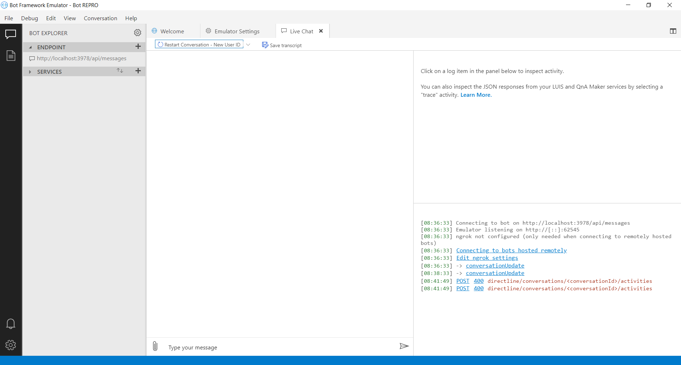This screenshot has width=681, height=365.
Task: Open Connecting to bots hosted remotely link
Action: point(511,251)
